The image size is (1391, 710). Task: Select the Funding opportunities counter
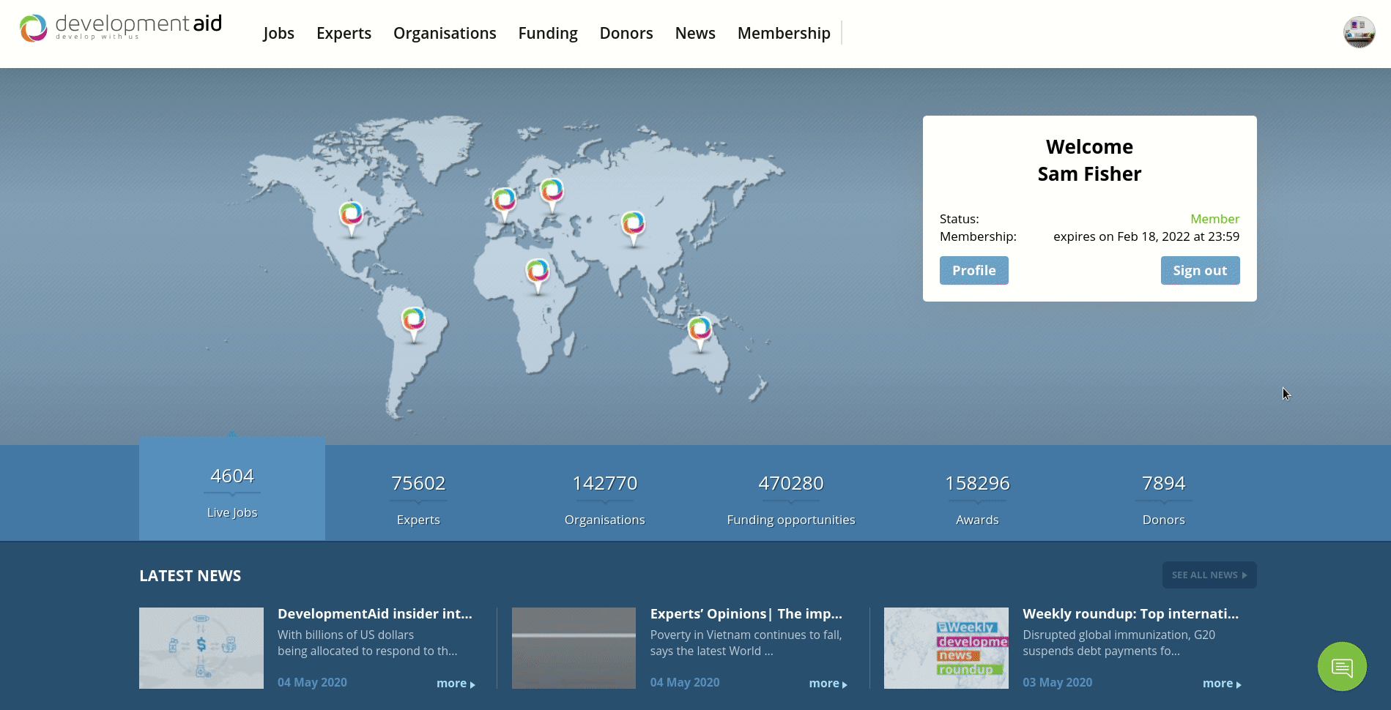click(790, 498)
